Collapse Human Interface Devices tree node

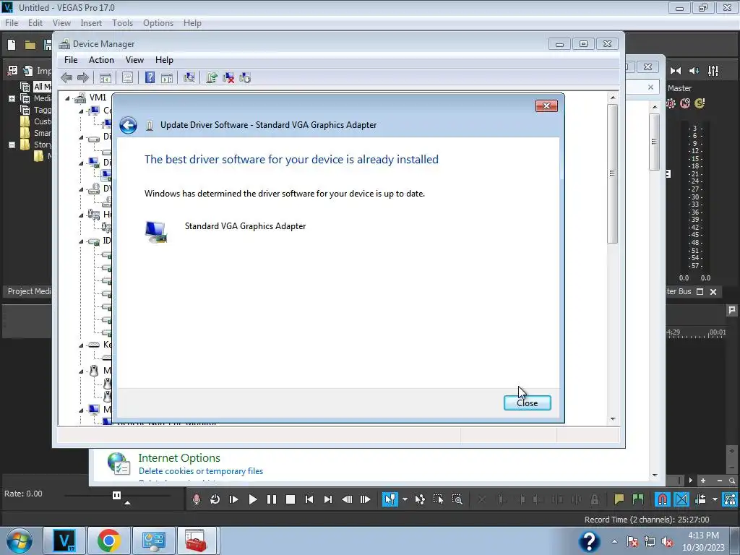pos(81,215)
